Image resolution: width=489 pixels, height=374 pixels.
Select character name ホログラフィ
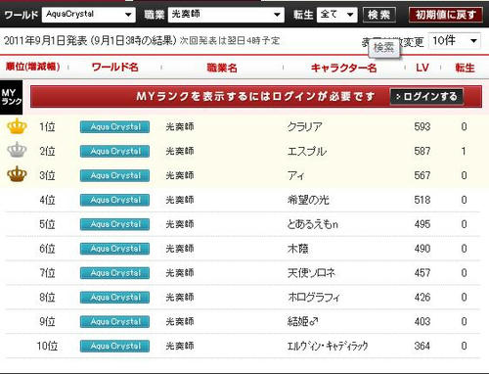tap(314, 298)
